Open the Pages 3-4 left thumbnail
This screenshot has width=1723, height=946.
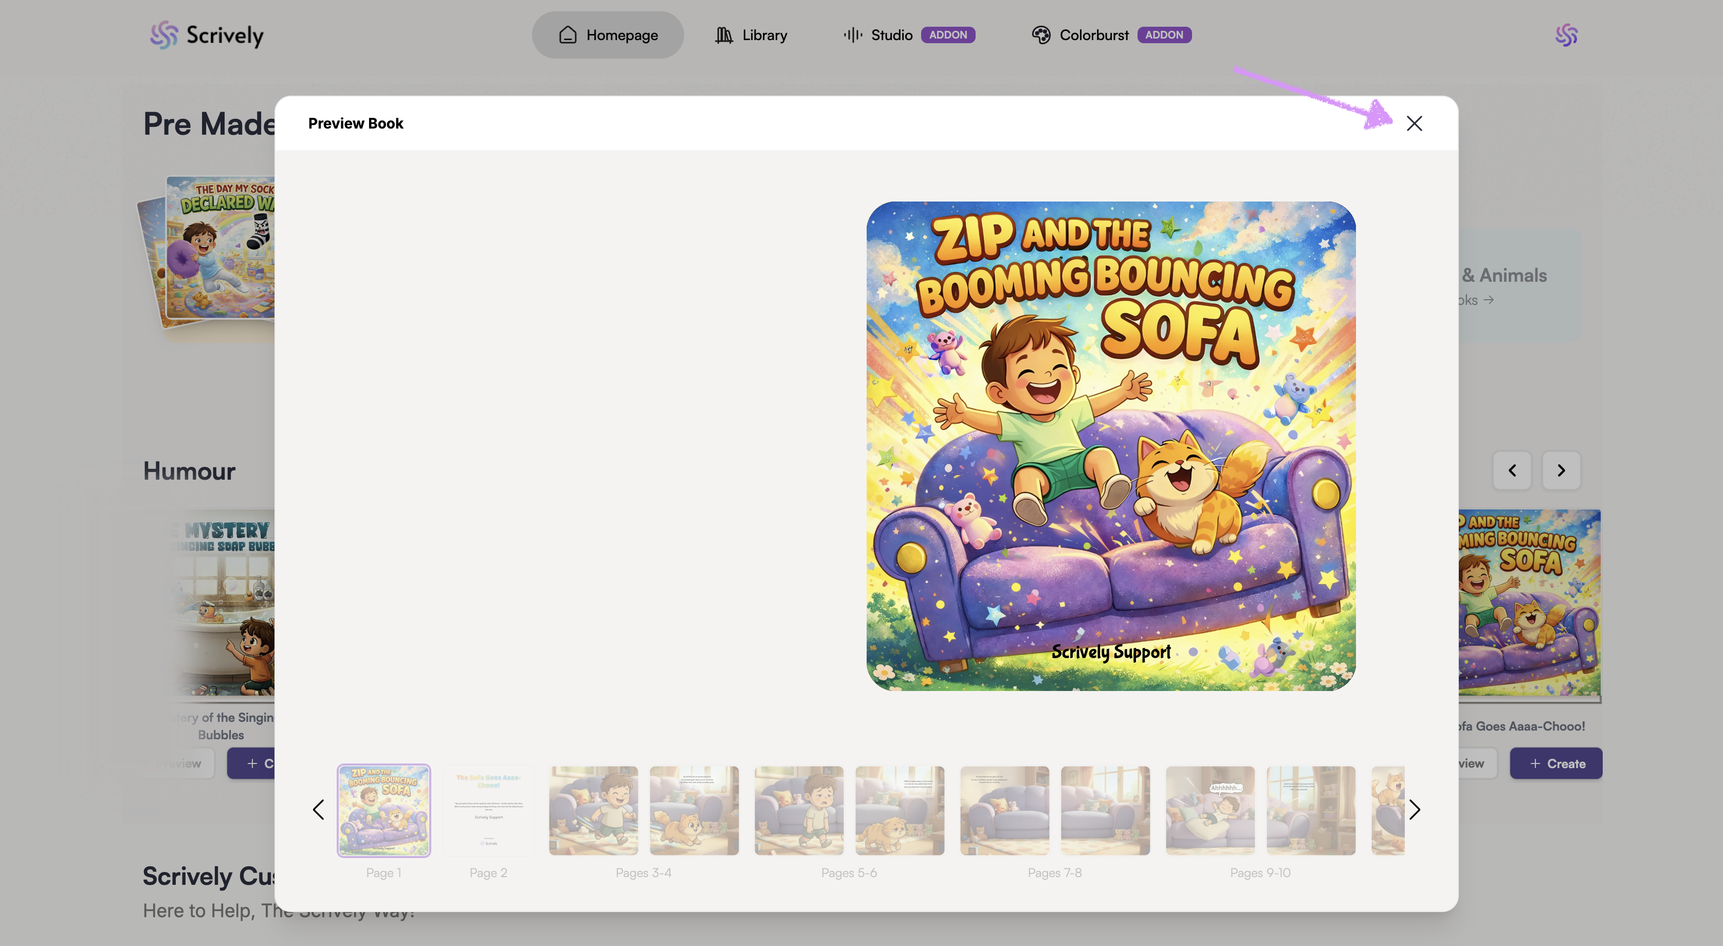tap(593, 810)
